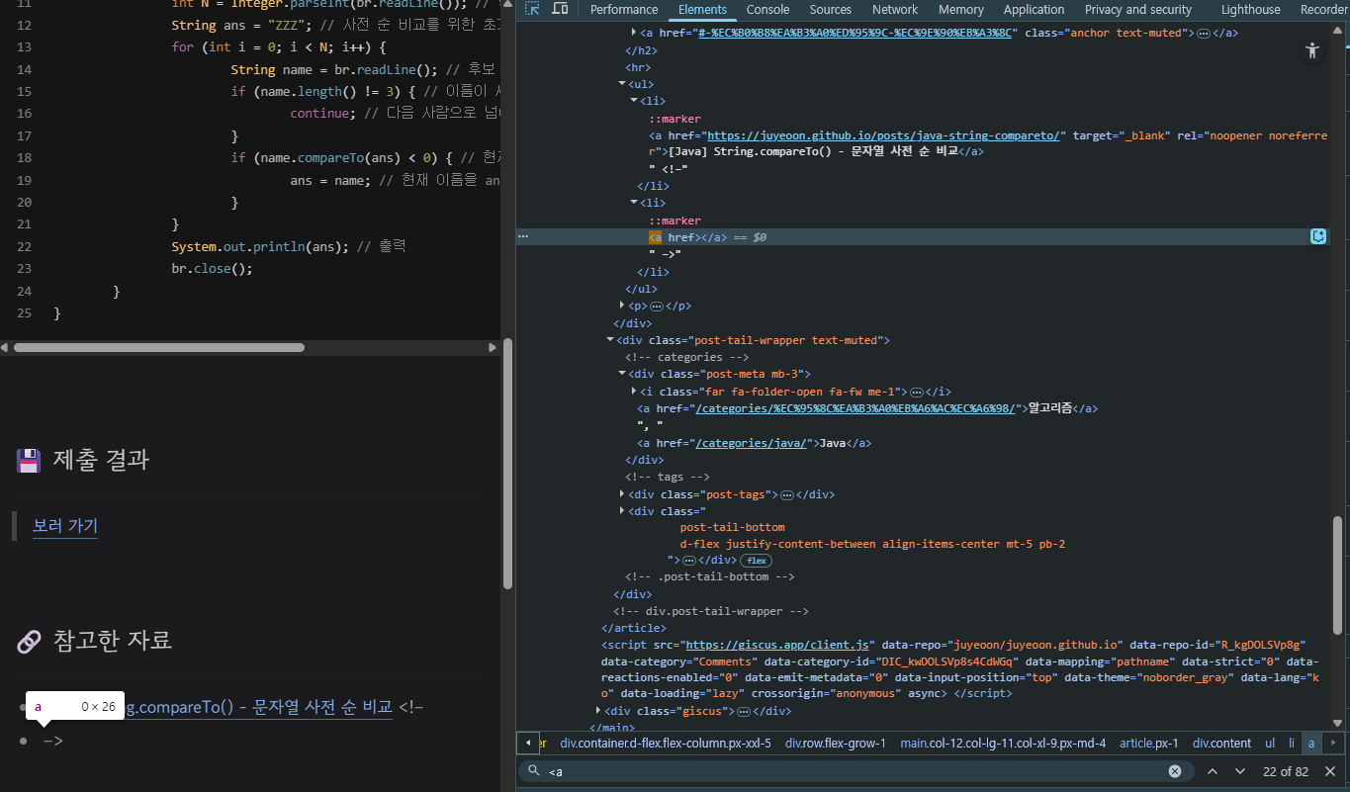Switch to the Lighthouse tab
The image size is (1350, 792).
[x=1250, y=9]
